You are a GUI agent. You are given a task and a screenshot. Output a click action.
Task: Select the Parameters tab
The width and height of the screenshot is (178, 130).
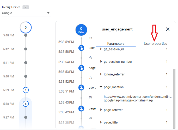point(116,43)
